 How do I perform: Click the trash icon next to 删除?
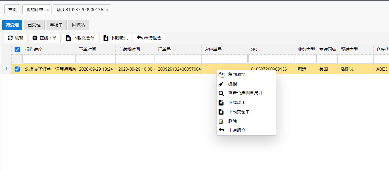[221, 121]
